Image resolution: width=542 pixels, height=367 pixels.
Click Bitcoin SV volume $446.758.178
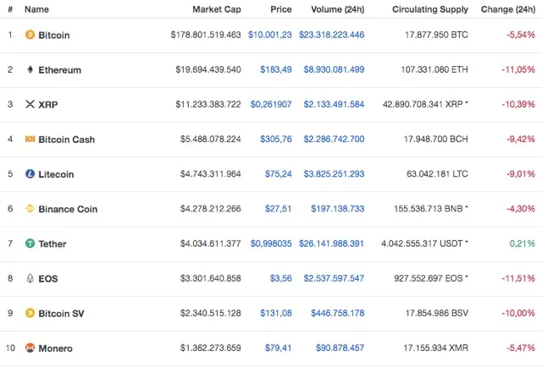tap(338, 313)
